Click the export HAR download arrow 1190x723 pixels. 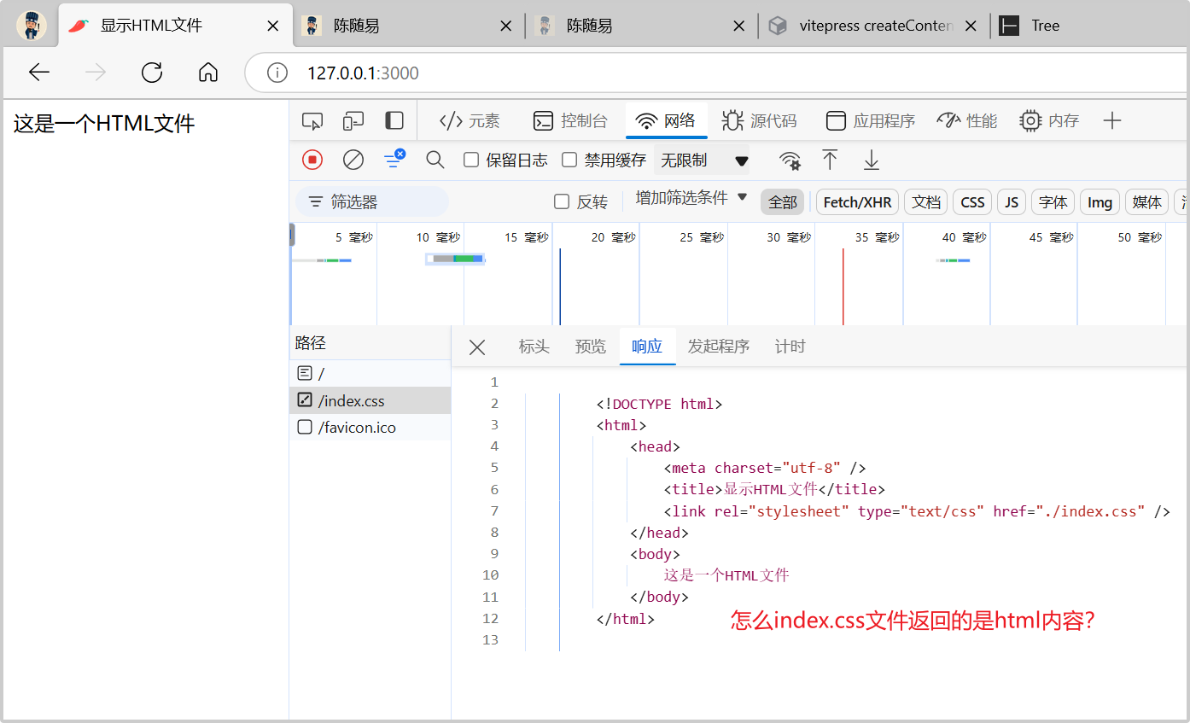[x=871, y=160]
